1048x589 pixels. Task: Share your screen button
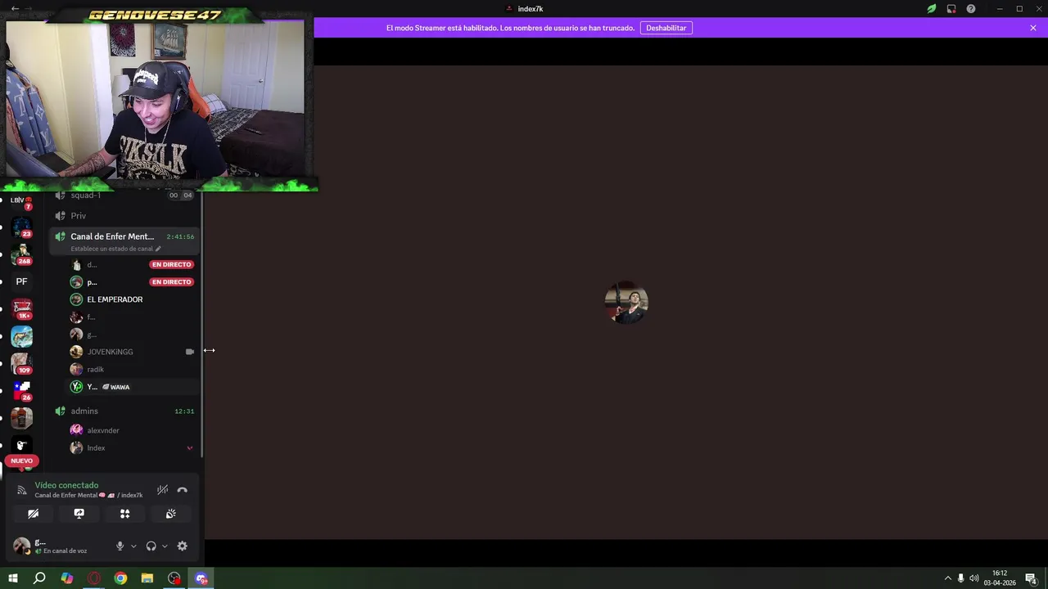[x=79, y=514]
